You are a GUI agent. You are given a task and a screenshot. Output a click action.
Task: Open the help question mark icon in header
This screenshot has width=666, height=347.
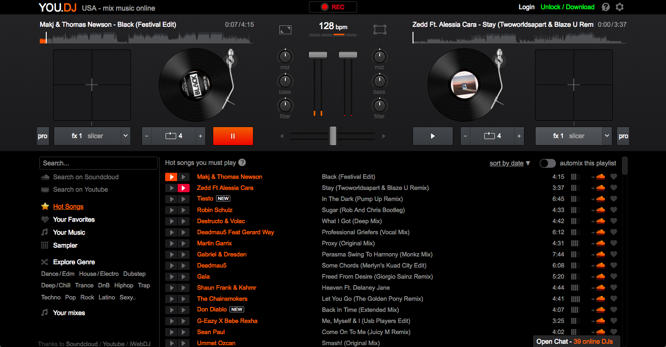coord(606,7)
